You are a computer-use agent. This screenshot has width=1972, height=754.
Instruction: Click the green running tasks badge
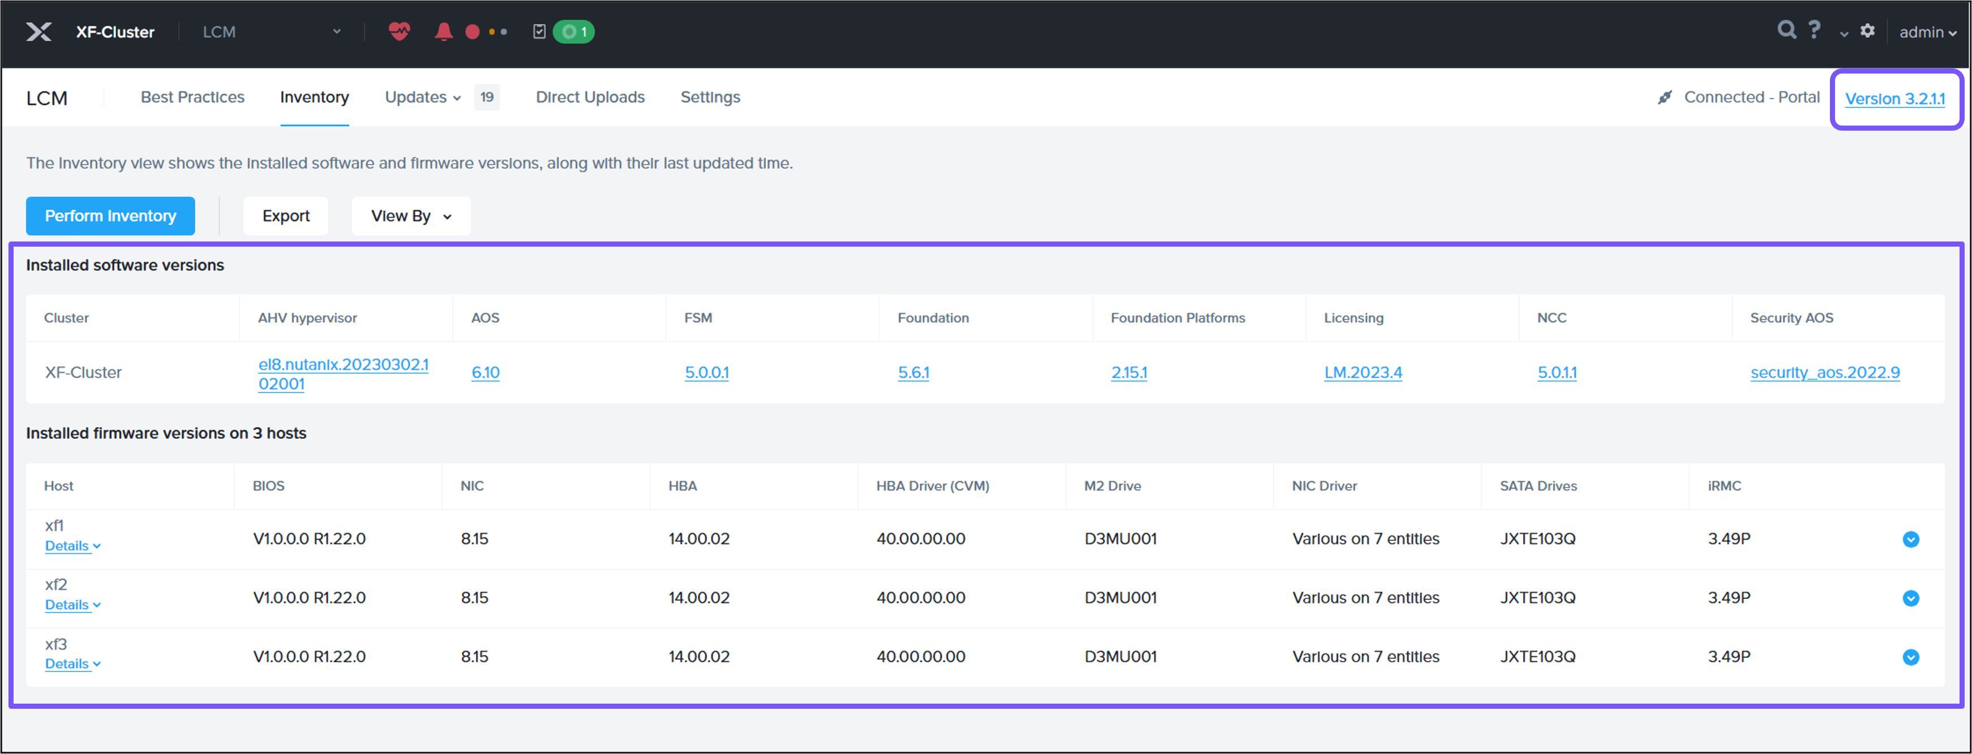pos(574,31)
